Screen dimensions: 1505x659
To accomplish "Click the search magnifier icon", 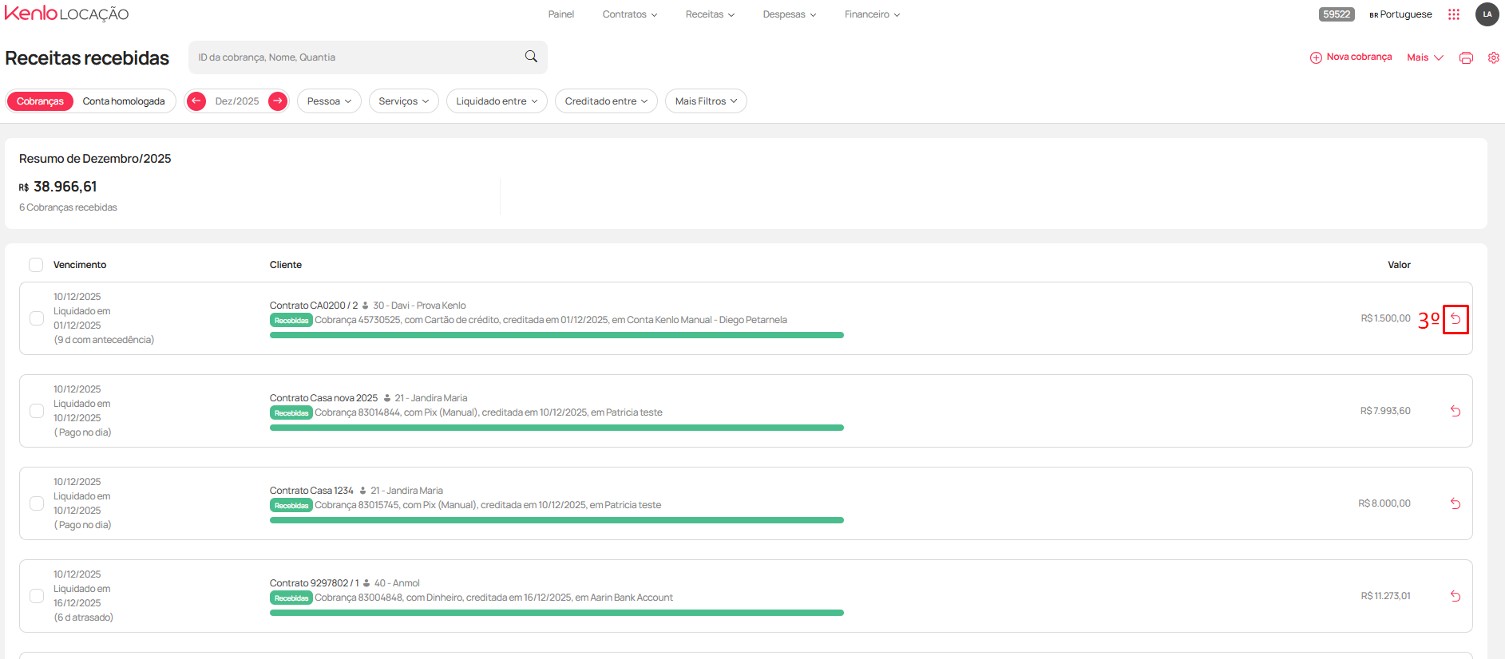I will point(531,57).
